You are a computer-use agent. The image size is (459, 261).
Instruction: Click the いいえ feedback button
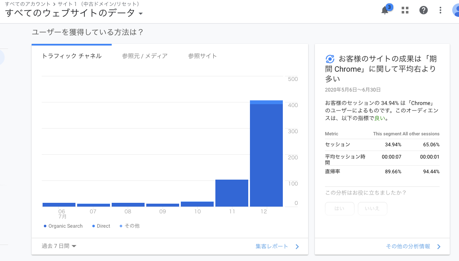(x=372, y=208)
